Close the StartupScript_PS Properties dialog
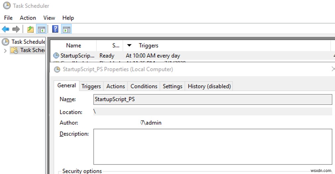335x174 pixels. 333,69
